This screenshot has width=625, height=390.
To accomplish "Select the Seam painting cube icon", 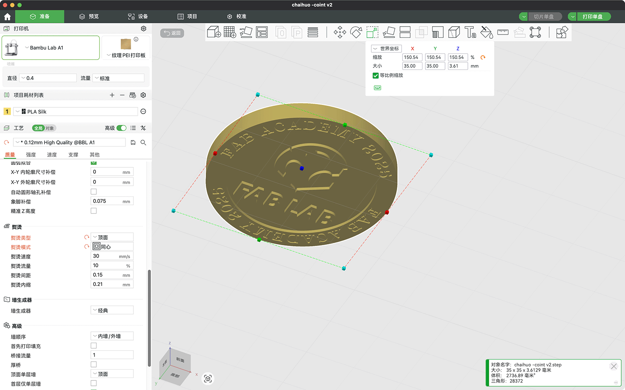I will 454,32.
